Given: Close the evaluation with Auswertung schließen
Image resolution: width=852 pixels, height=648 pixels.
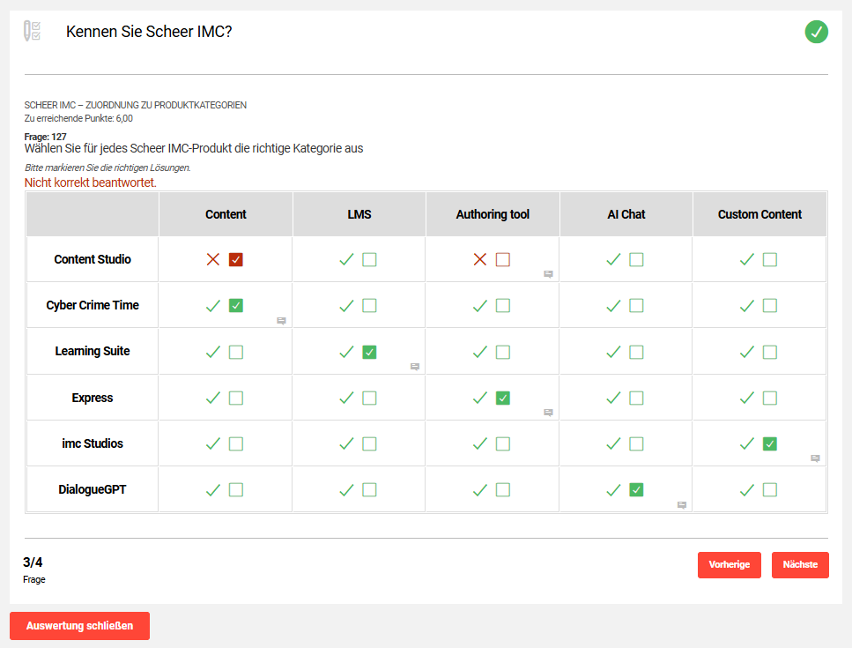Looking at the screenshot, I should (80, 626).
